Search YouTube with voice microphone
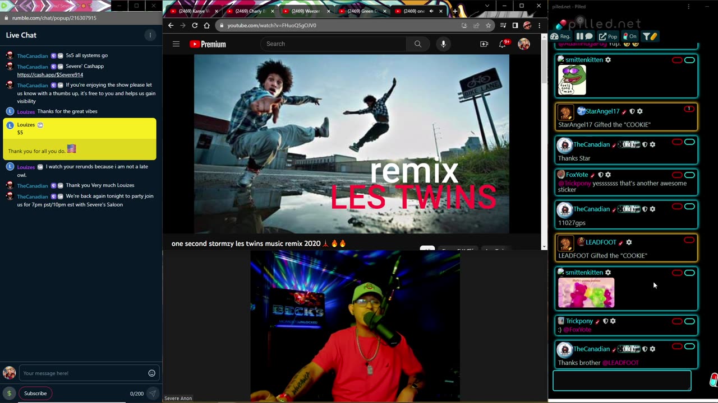The image size is (718, 403). (443, 44)
